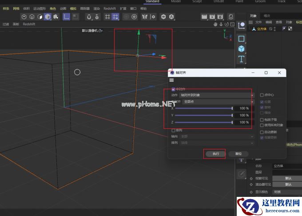Click viewport zoom arrows icon
This screenshot has width=302, height=216.
(x=221, y=24)
